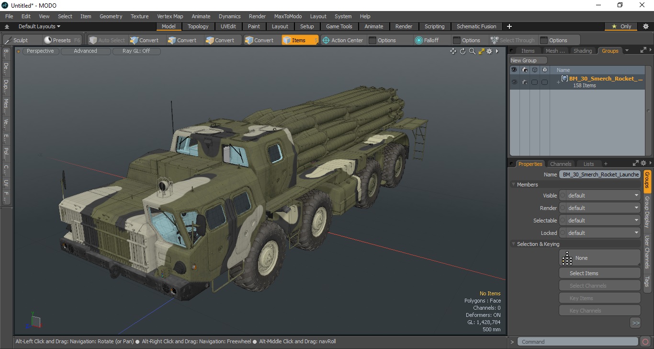Open the Geometry menu
Viewport: 654px width, 349px height.
pos(111,16)
